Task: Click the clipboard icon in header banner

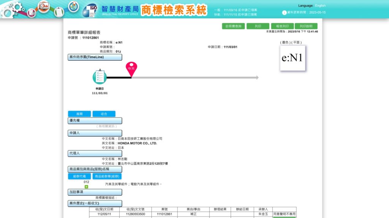Action: tap(59, 12)
